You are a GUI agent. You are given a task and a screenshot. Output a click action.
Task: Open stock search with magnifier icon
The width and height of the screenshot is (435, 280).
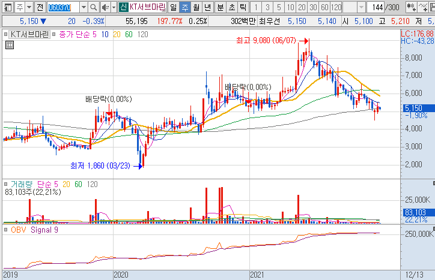(x=94, y=7)
